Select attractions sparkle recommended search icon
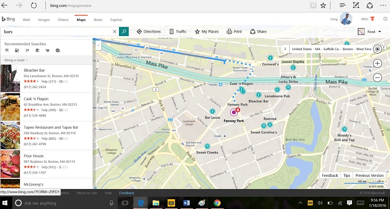 click(x=27, y=51)
